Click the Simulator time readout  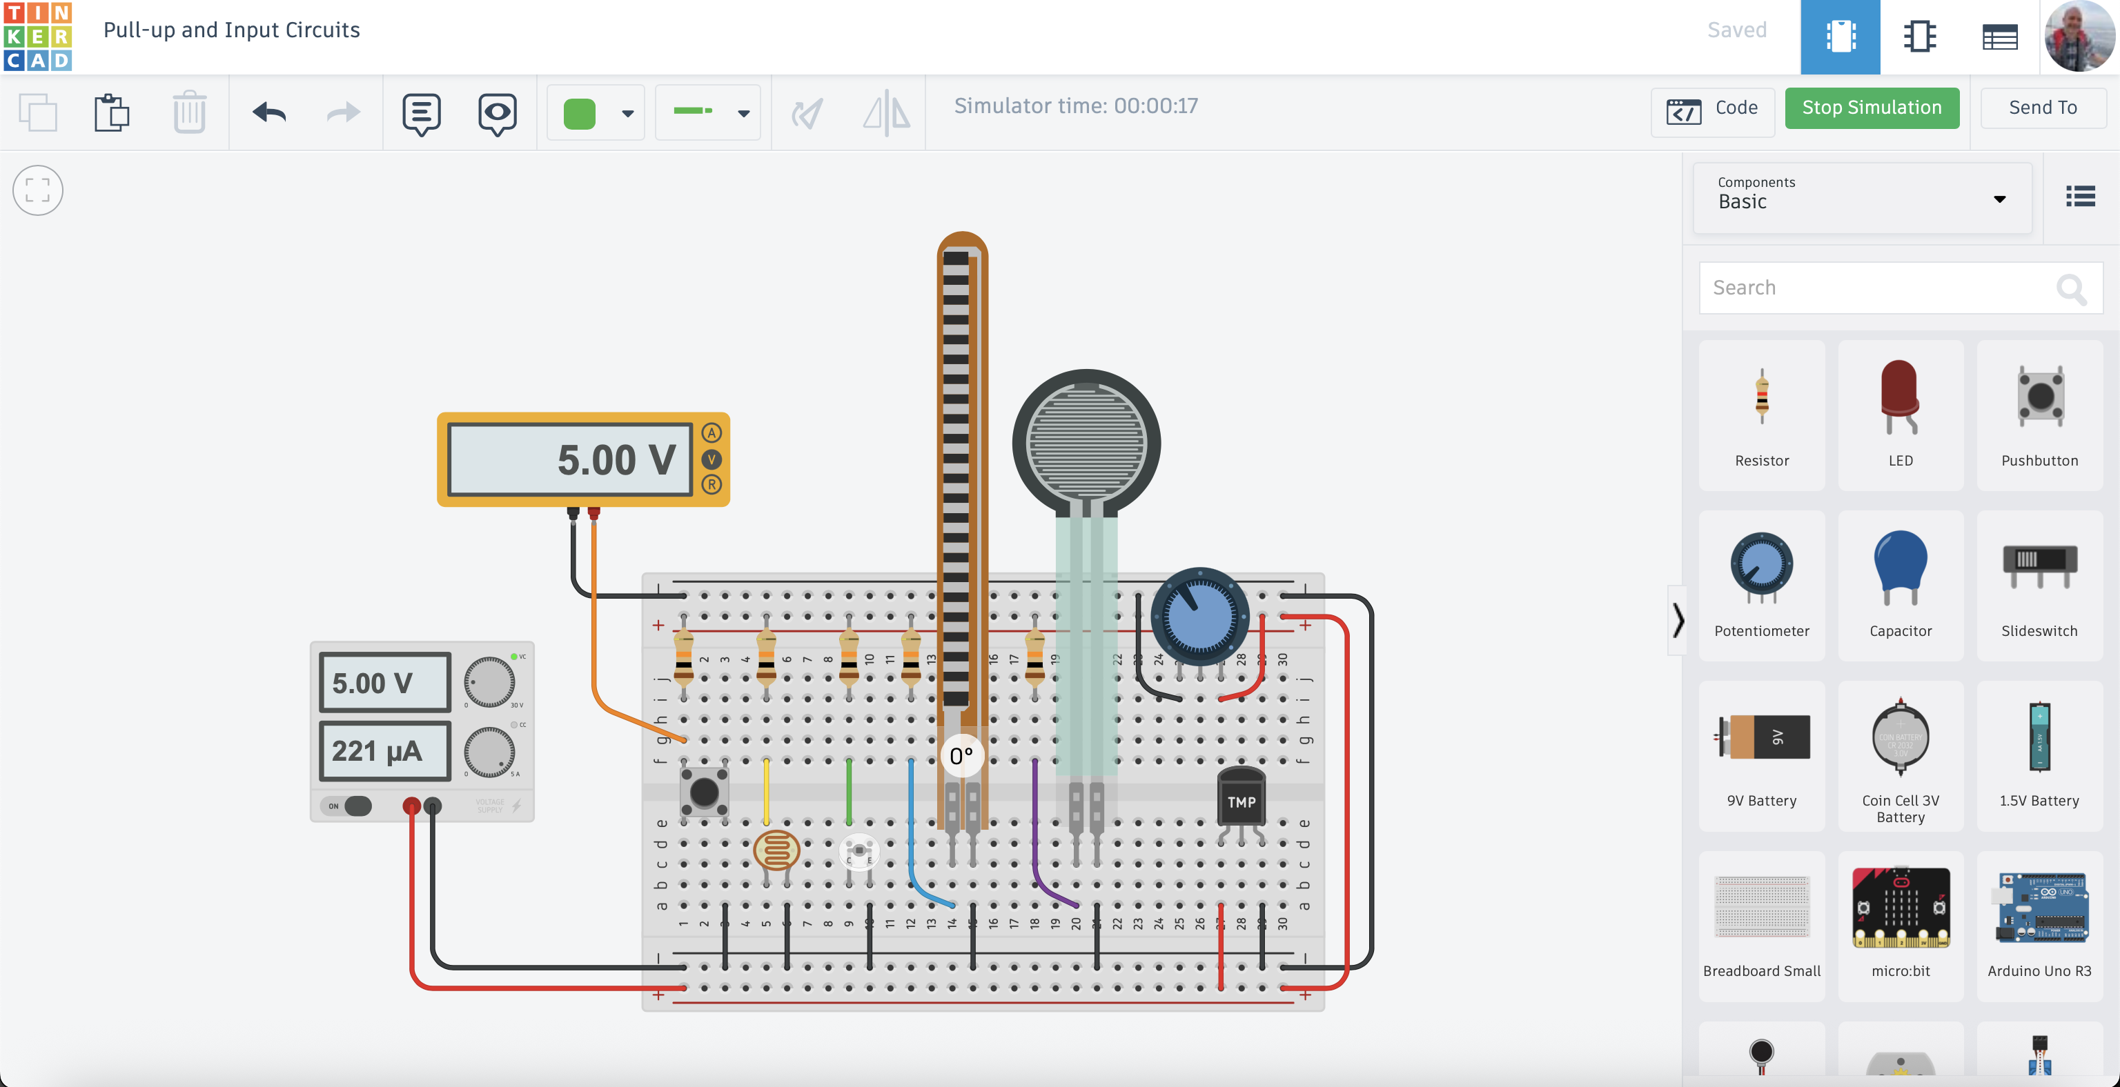(1076, 106)
